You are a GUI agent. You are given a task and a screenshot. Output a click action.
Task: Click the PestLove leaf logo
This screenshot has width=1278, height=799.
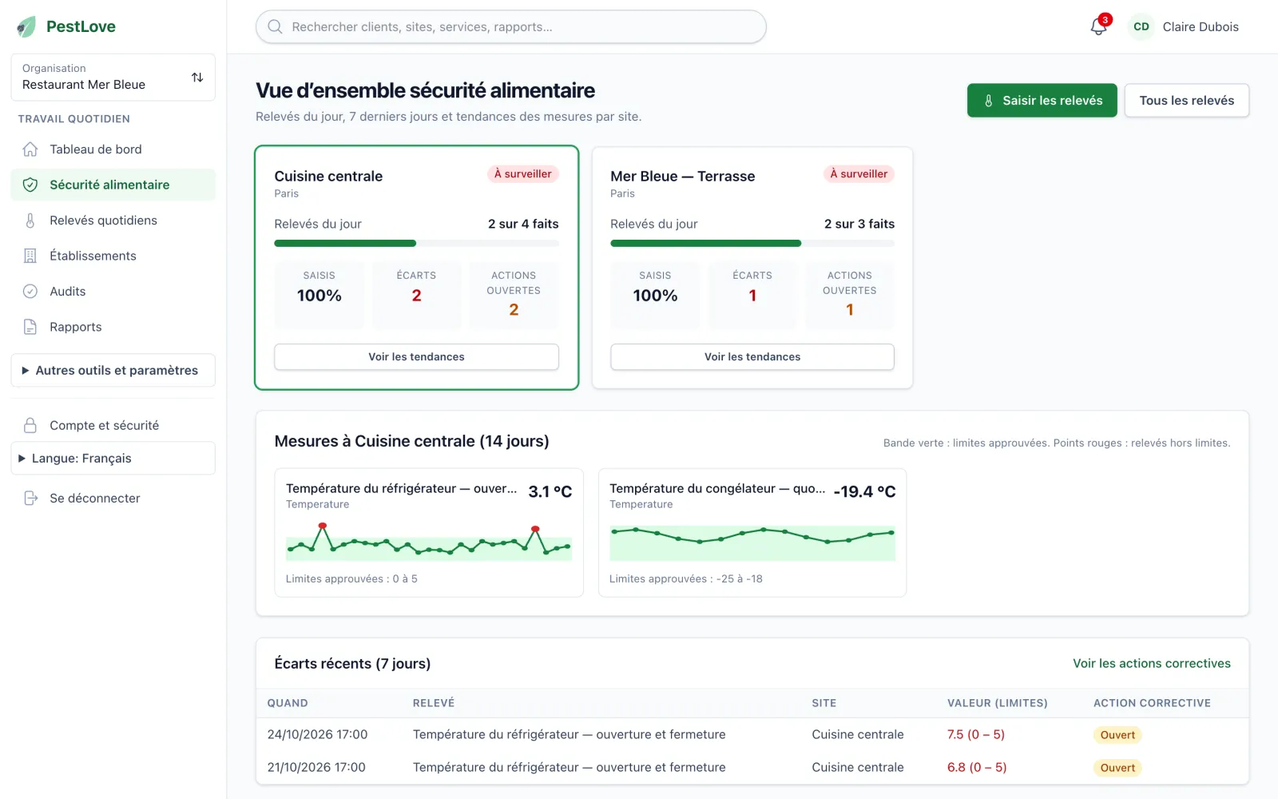click(26, 26)
